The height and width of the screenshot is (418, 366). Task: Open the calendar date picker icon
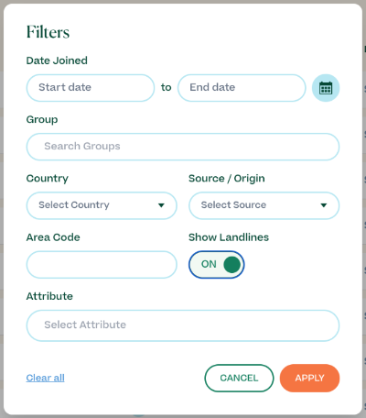(x=326, y=88)
